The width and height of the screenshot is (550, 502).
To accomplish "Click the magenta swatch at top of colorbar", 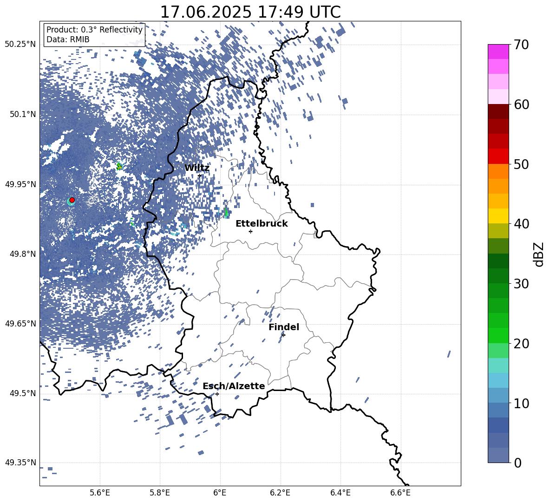I will pos(498,52).
